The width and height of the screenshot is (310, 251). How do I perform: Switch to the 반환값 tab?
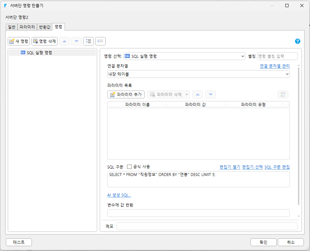click(45, 27)
